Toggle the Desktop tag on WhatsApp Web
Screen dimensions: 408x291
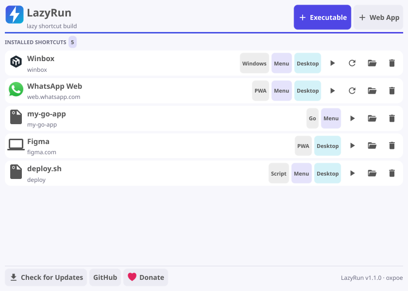pos(307,91)
